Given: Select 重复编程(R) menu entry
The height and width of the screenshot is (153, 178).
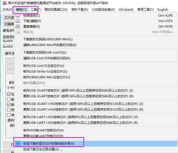Looking at the screenshot, I should point(96,26).
